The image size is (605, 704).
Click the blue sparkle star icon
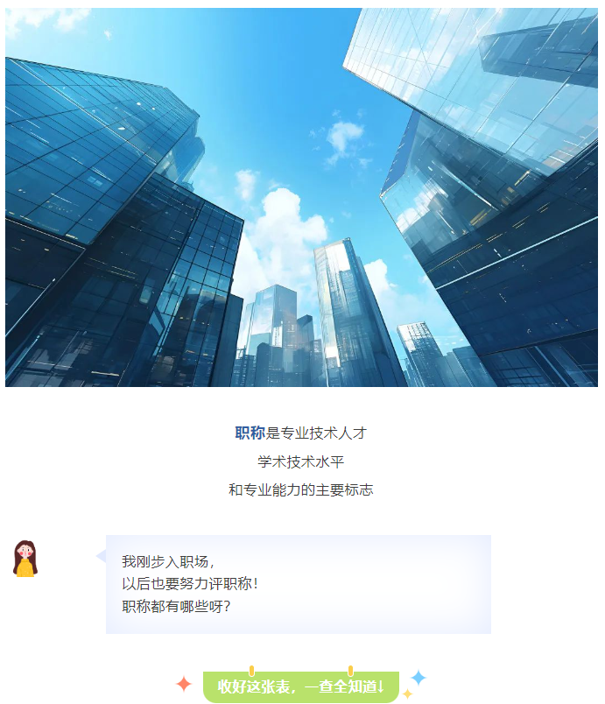[x=419, y=678]
